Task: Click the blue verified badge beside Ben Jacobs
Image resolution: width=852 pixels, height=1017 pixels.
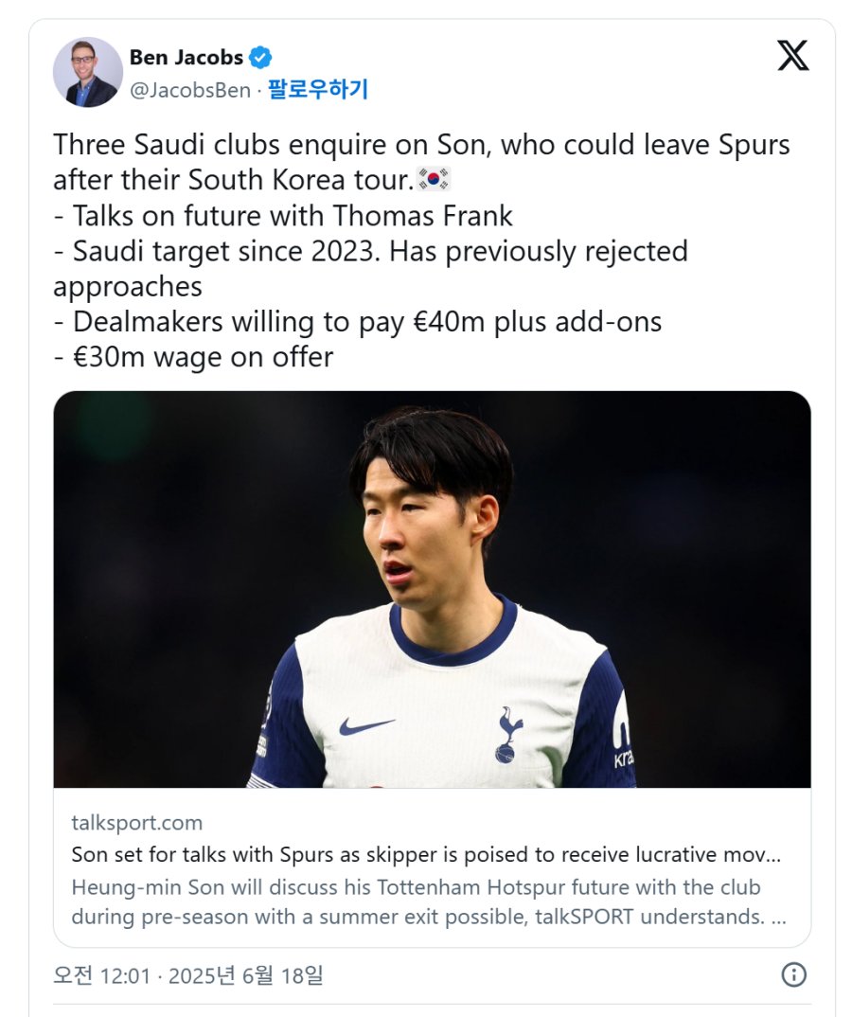Action: click(x=260, y=57)
